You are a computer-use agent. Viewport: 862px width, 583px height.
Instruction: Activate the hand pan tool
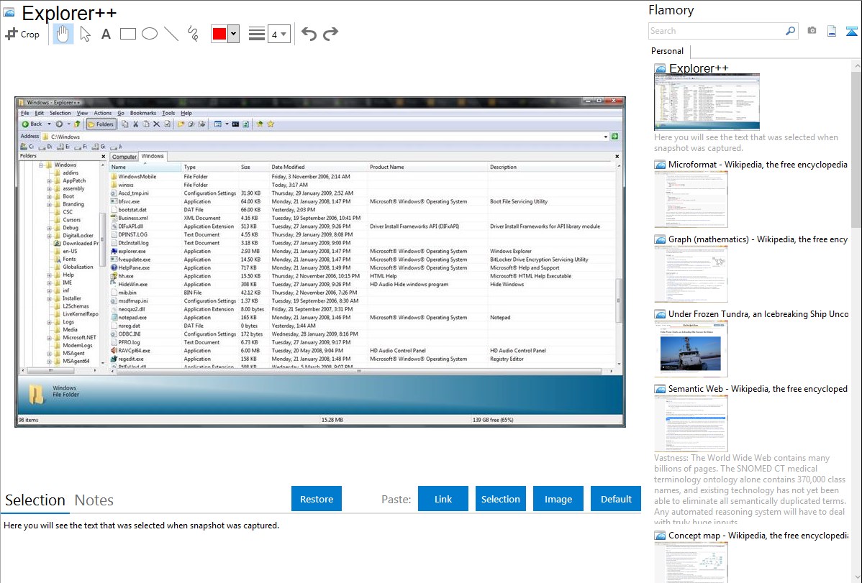(x=63, y=34)
